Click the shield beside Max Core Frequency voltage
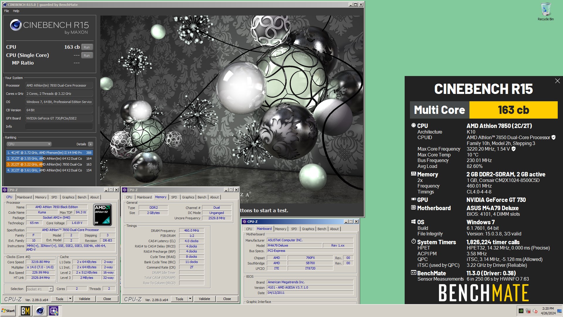The height and width of the screenshot is (317, 563). coord(513,149)
